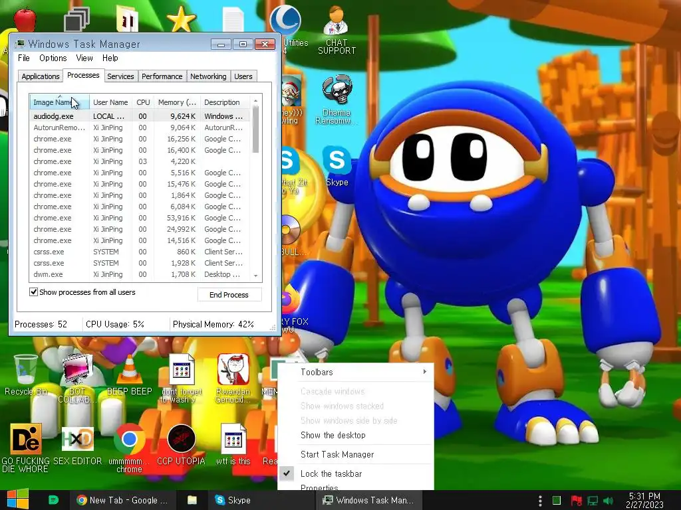681x510 pixels.
Task: Select the orange 'De' desktop icon
Action: 26,448
